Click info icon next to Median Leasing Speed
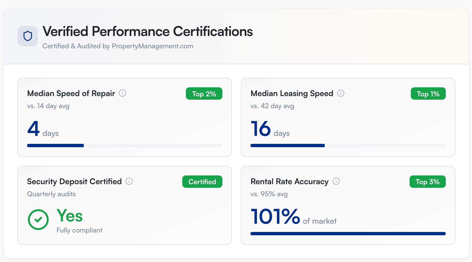Image resolution: width=472 pixels, height=262 pixels. pos(341,93)
